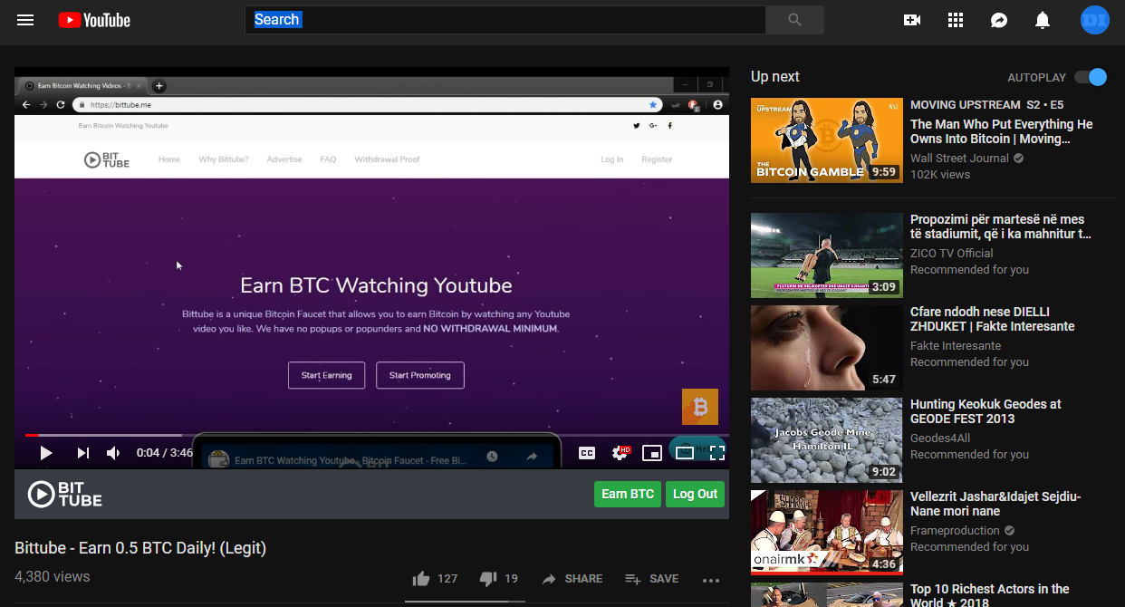The height and width of the screenshot is (607, 1125).
Task: Skip to next video
Action: tap(82, 453)
